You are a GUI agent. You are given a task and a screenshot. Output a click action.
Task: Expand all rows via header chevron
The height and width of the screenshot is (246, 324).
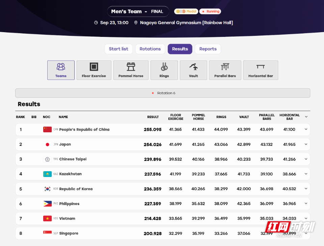[306, 117]
